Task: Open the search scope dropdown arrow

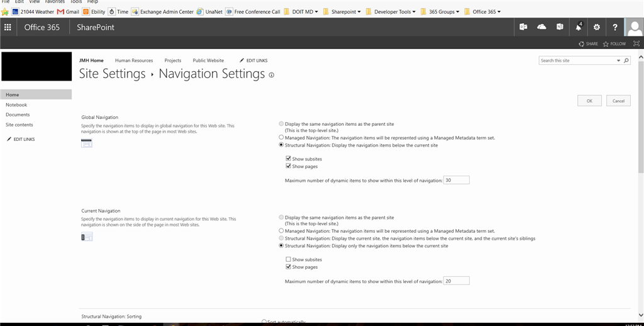Action: (x=619, y=60)
